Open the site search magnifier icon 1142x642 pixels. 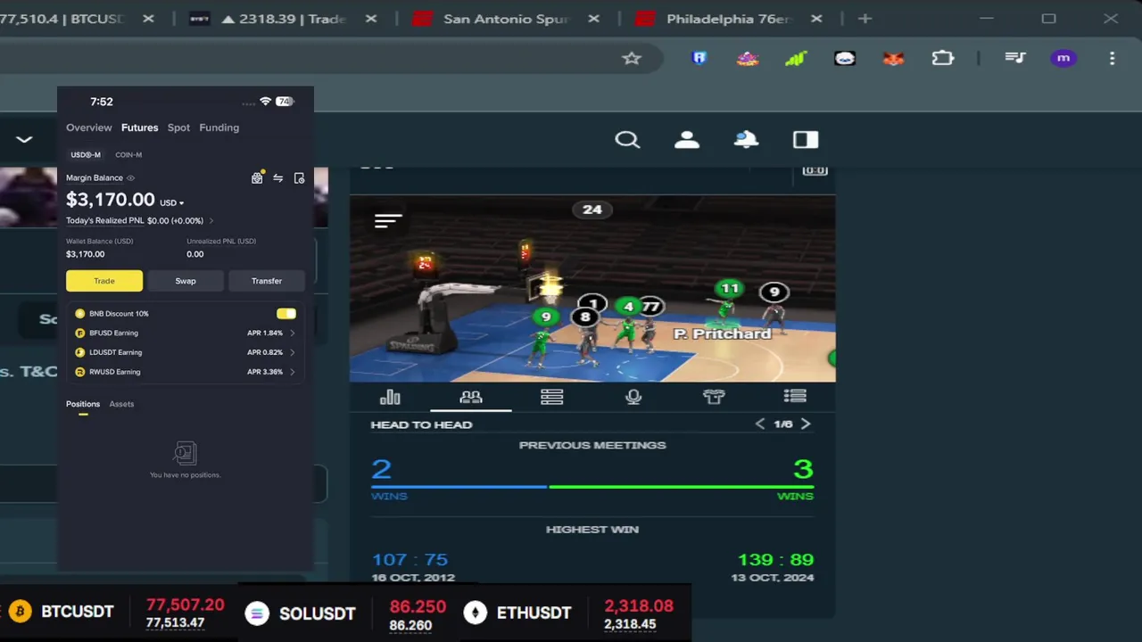(x=627, y=140)
